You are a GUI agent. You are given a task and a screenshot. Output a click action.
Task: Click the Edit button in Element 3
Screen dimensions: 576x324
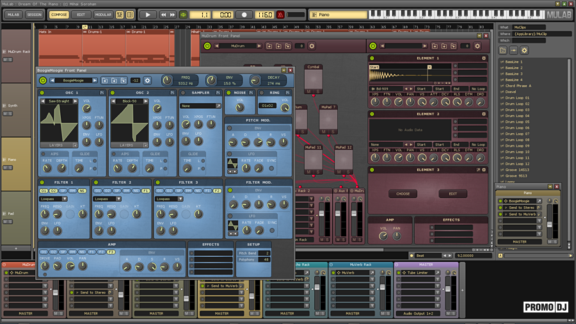click(452, 193)
